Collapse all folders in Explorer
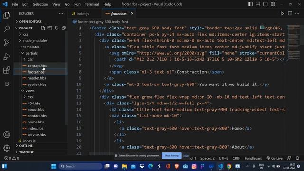The height and width of the screenshot is (171, 304). coord(63,28)
